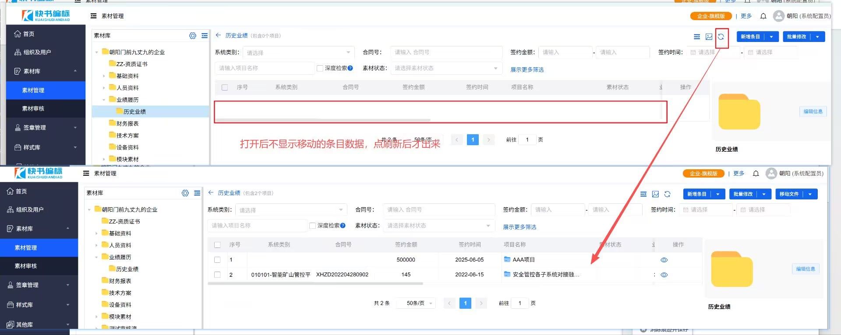Click horizontal table scrollbar in lower window
The image size is (841, 335).
(315, 283)
